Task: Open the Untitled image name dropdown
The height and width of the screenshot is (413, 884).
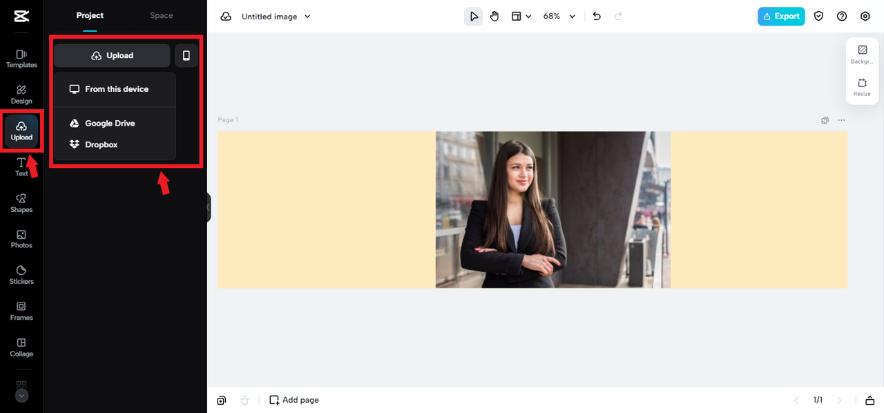Action: click(x=276, y=17)
